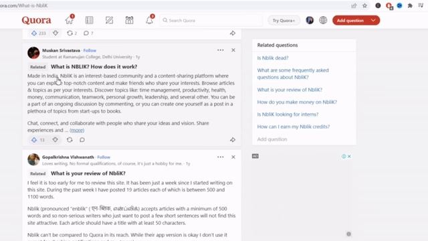Bookmark this page with star icon
The height and width of the screenshot is (241, 428).
click(x=364, y=6)
